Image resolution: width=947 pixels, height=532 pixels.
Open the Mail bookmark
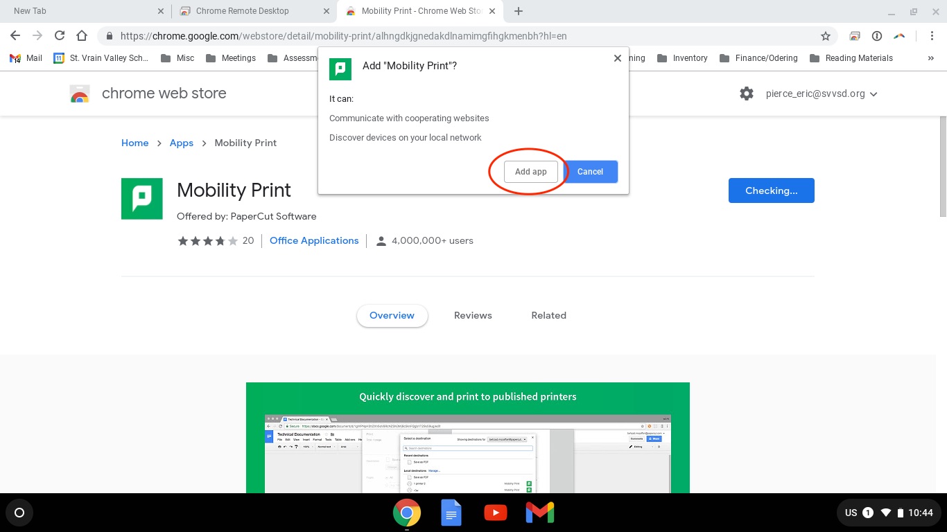pos(26,58)
